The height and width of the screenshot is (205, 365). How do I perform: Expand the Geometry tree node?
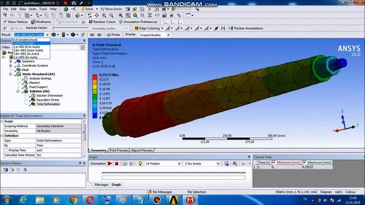coord(10,61)
